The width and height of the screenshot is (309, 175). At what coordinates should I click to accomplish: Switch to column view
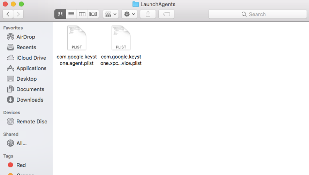[82, 14]
